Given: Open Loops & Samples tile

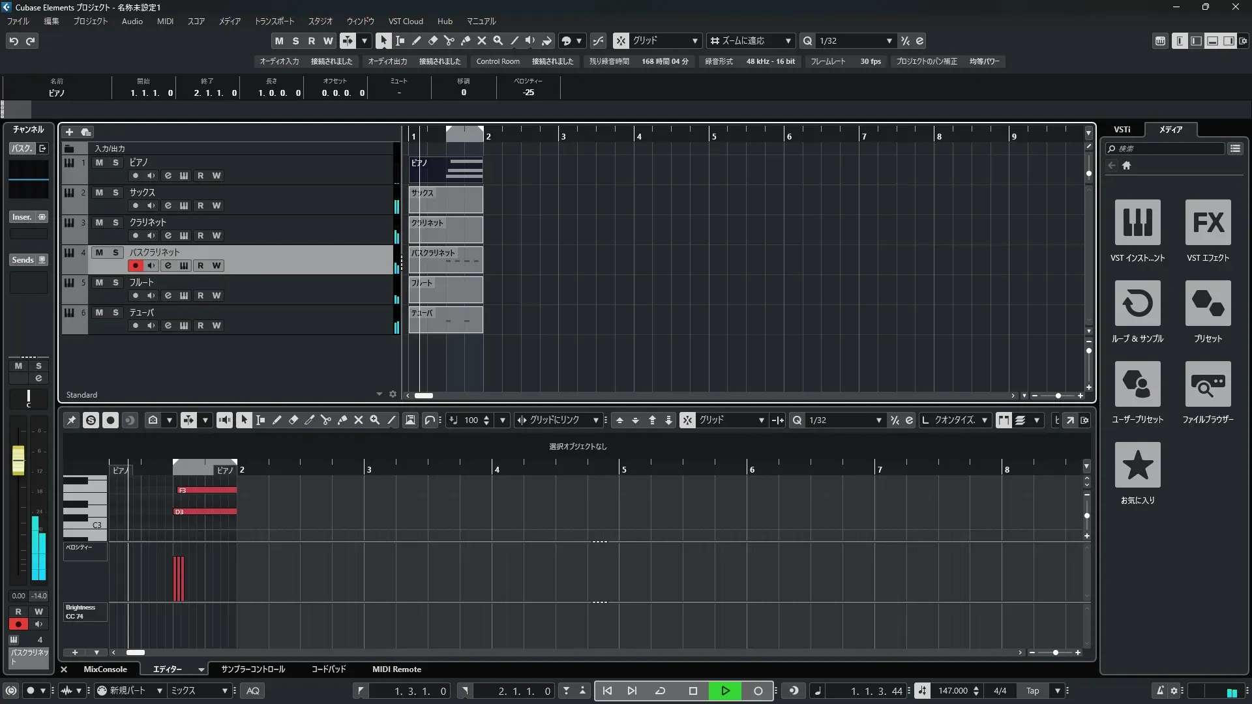Looking at the screenshot, I should coord(1137,303).
